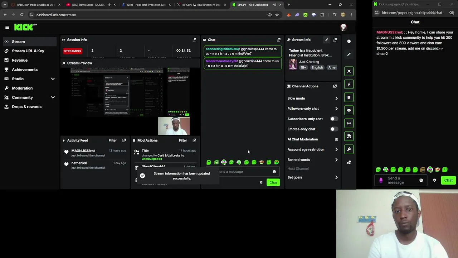
Task: Open Achievements in sidebar
Action: tap(29, 70)
